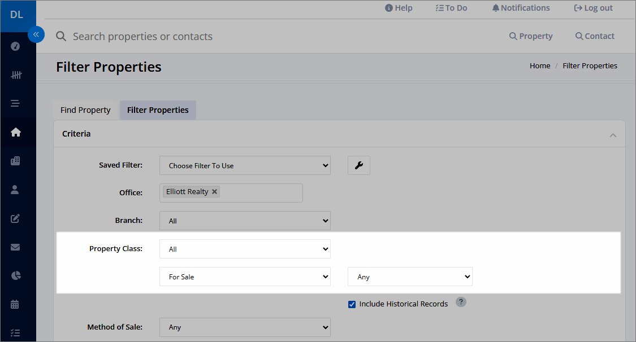Open the For Sale listing type dropdown
Viewport: 636px width, 342px height.
tap(245, 277)
